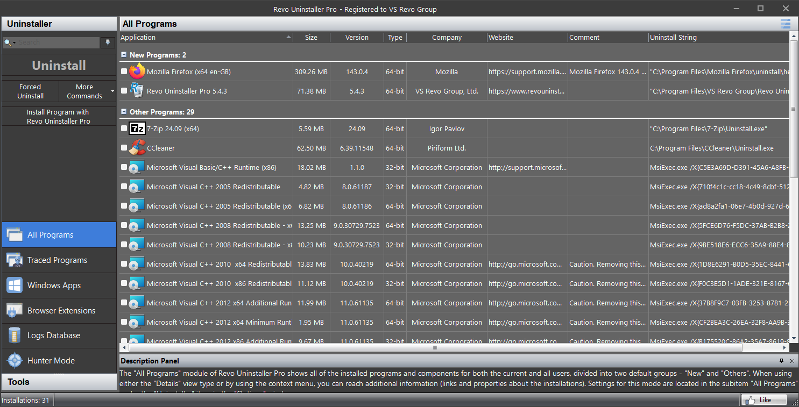Click the Installations: 31 status text
This screenshot has height=407, width=799.
(x=26, y=400)
